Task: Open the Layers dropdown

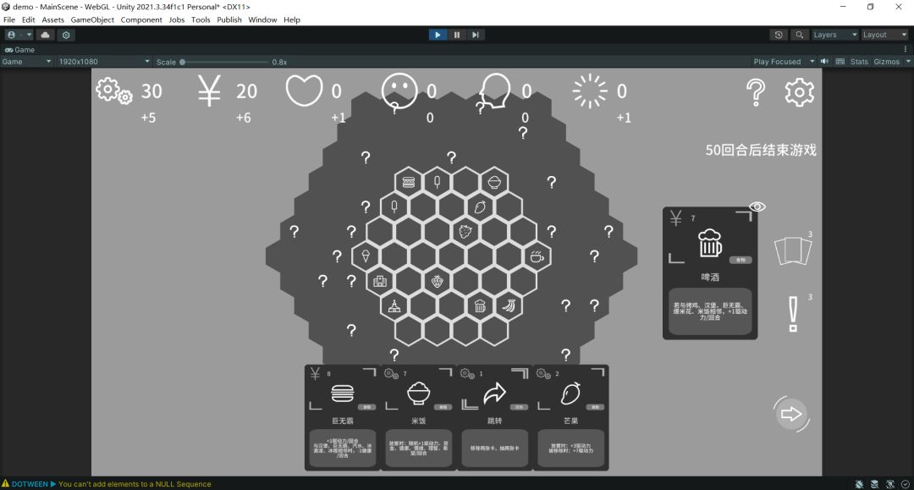Action: pos(834,35)
